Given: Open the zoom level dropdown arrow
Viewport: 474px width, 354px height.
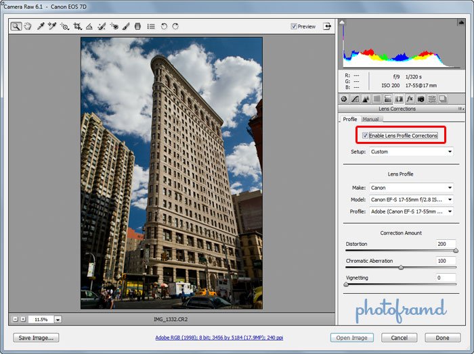Looking at the screenshot, I should tap(58, 320).
